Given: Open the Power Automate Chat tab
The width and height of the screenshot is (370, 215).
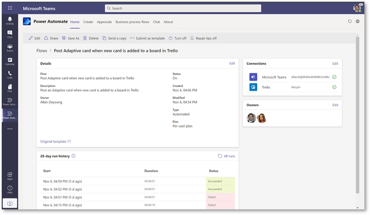Looking at the screenshot, I should tap(156, 22).
